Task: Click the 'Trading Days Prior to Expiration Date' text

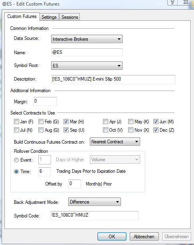Action: click(91, 171)
